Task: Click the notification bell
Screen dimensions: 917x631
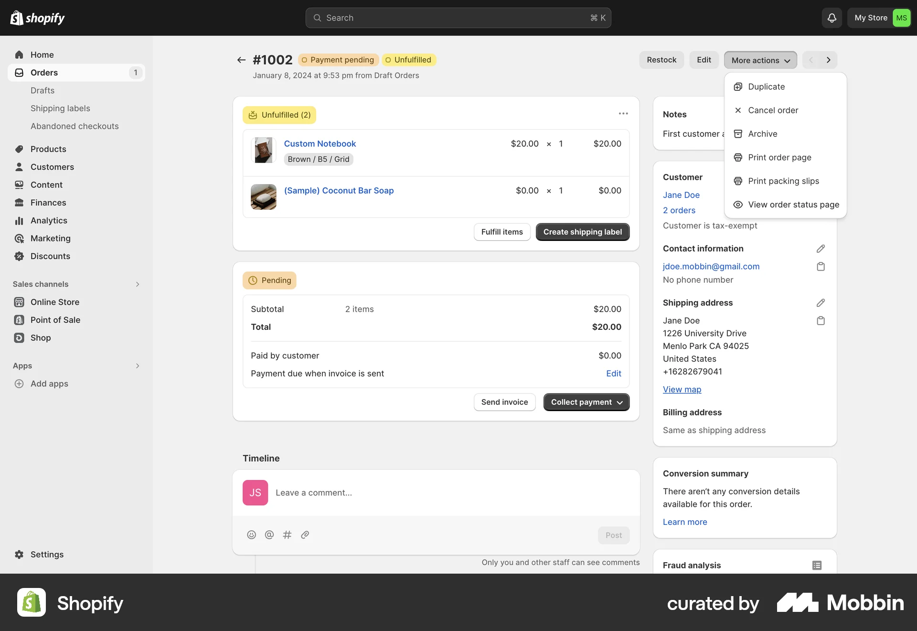Action: (832, 18)
